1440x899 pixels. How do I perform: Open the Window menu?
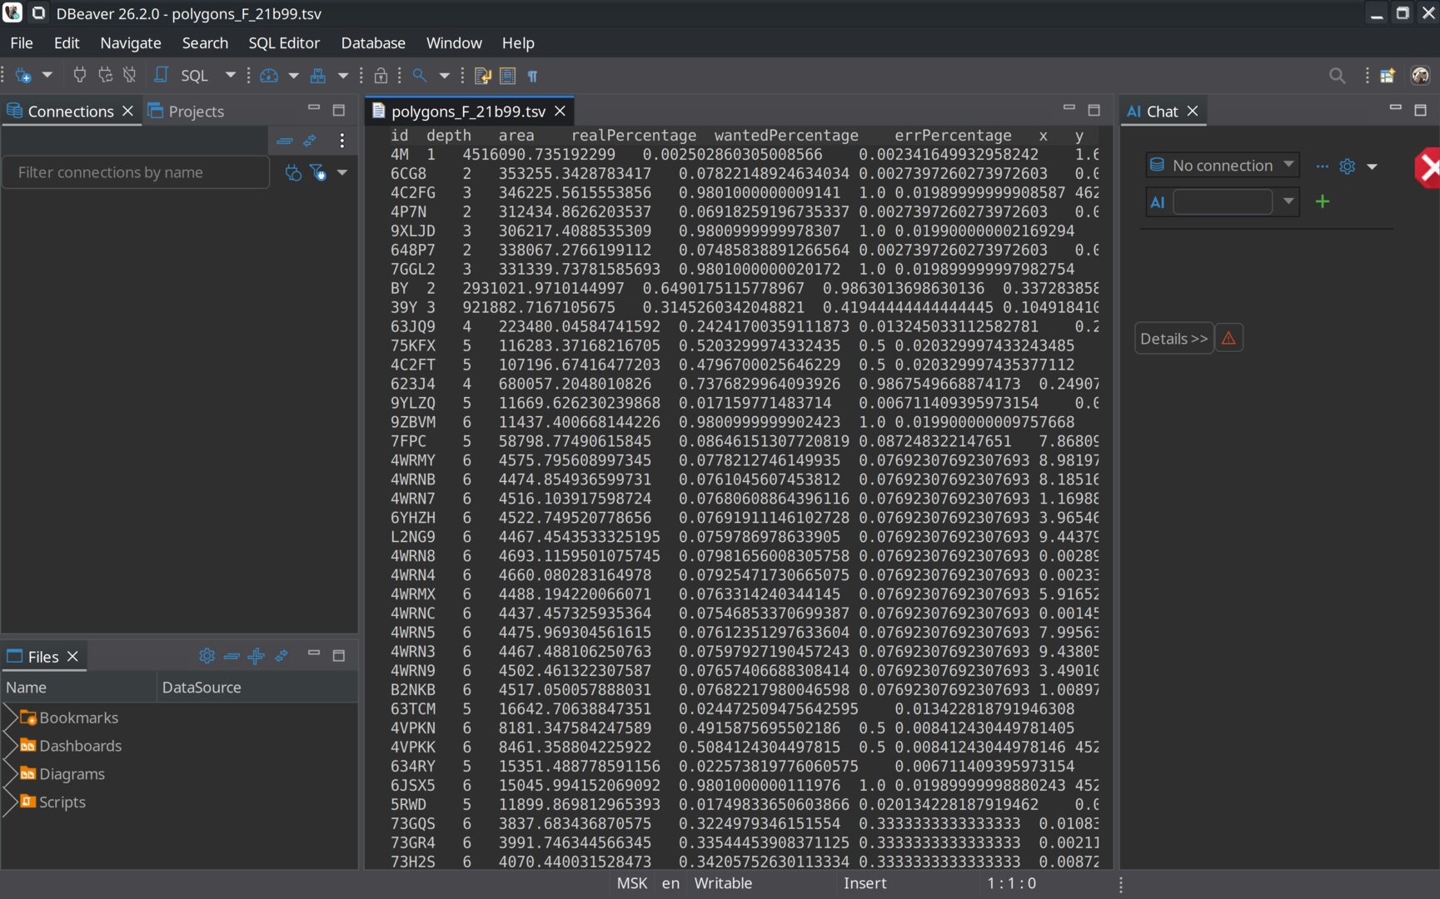coord(454,42)
